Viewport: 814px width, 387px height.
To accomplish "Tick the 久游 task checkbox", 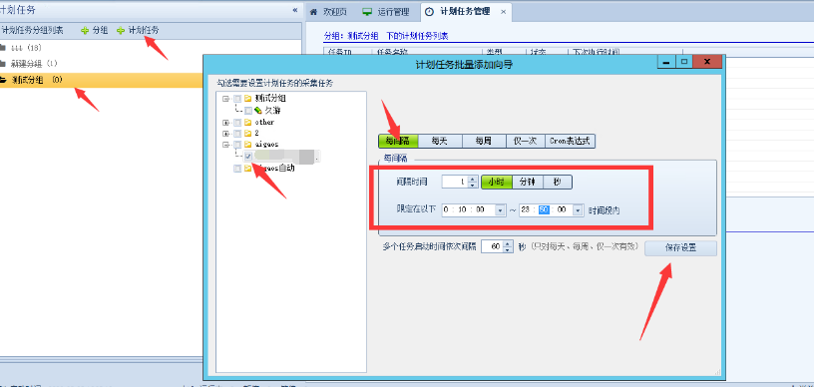I will point(248,111).
